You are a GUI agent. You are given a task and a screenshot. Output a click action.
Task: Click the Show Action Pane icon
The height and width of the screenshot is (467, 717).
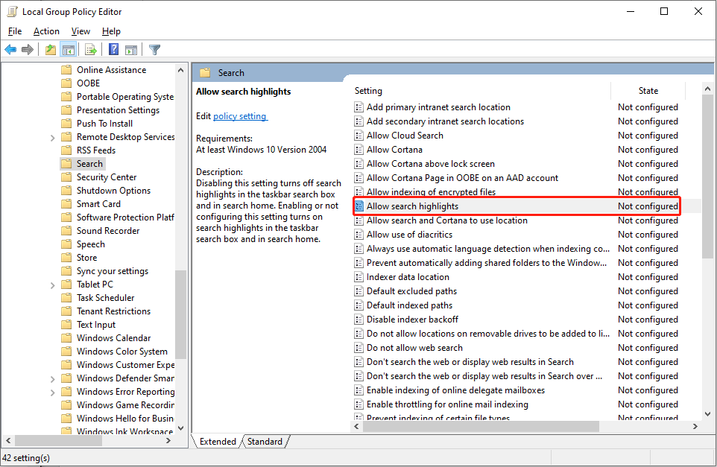pos(132,49)
